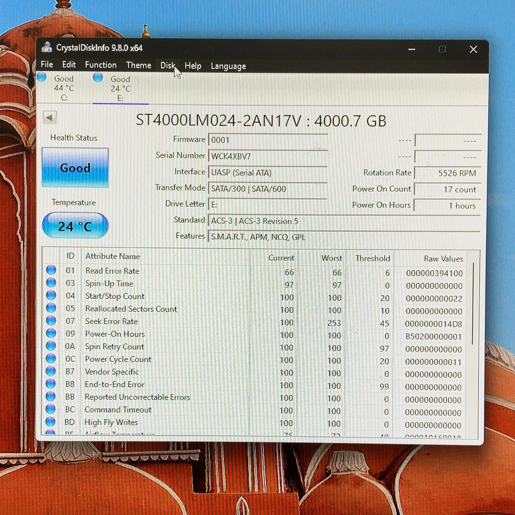Viewport: 515px width, 515px height.
Task: Open the Theme menu
Action: (139, 65)
